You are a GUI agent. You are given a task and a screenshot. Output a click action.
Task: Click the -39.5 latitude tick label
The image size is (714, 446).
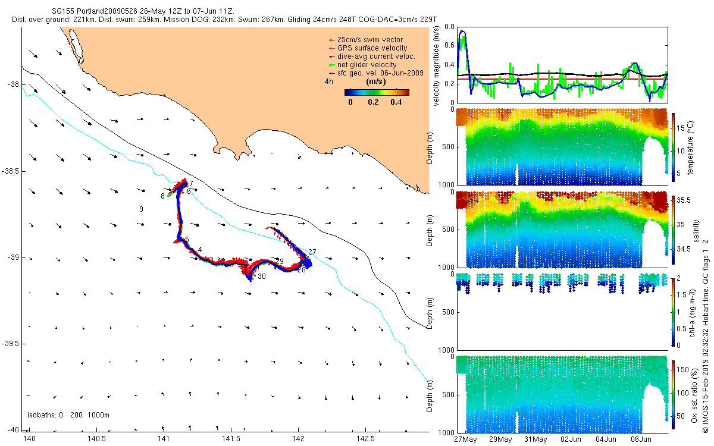click(10, 344)
